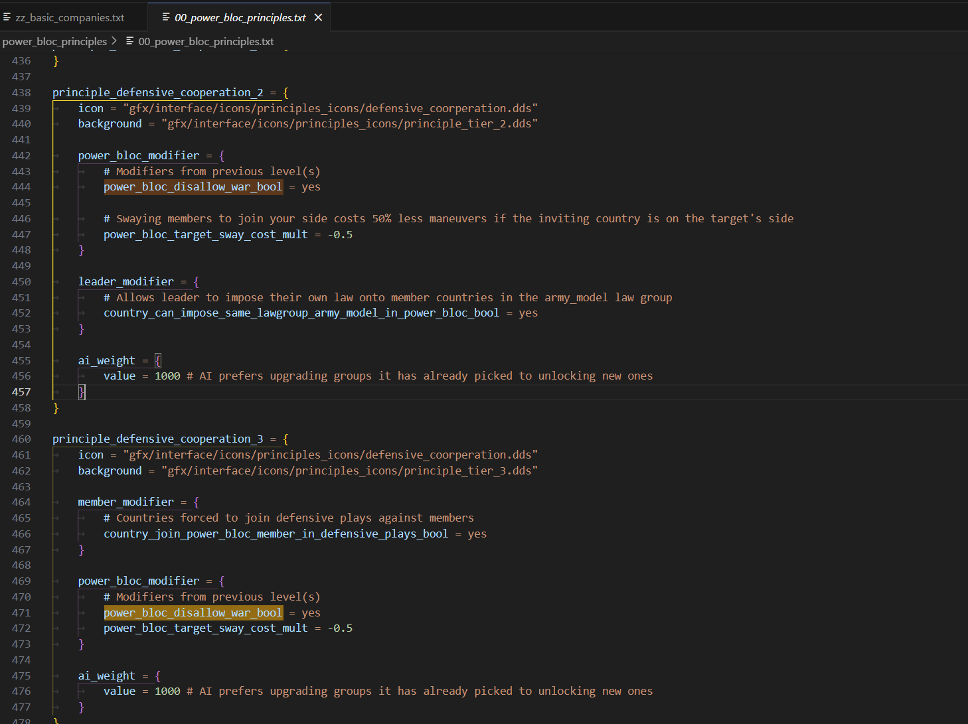Click the value key on line 456
This screenshot has width=968, height=724.
pos(120,376)
